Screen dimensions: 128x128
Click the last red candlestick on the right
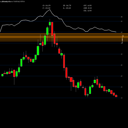[x=116, y=96]
